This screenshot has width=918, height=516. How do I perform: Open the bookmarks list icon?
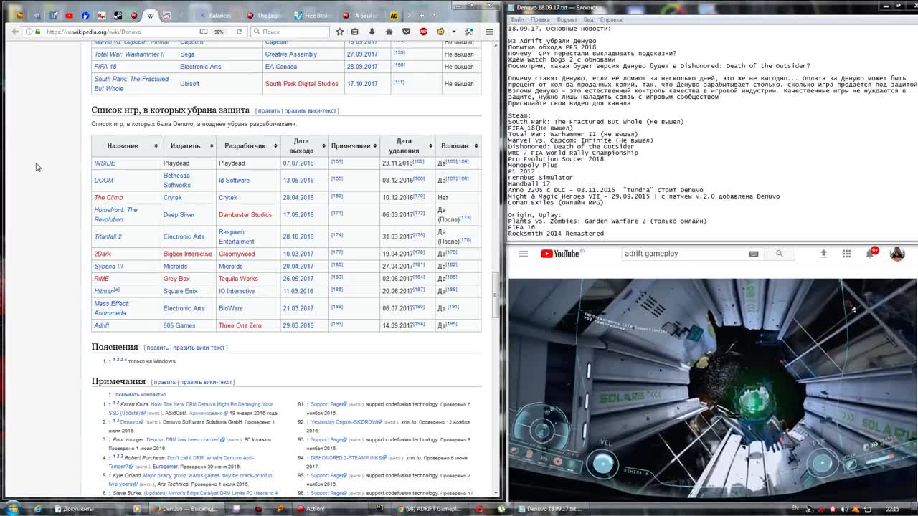pos(355,32)
